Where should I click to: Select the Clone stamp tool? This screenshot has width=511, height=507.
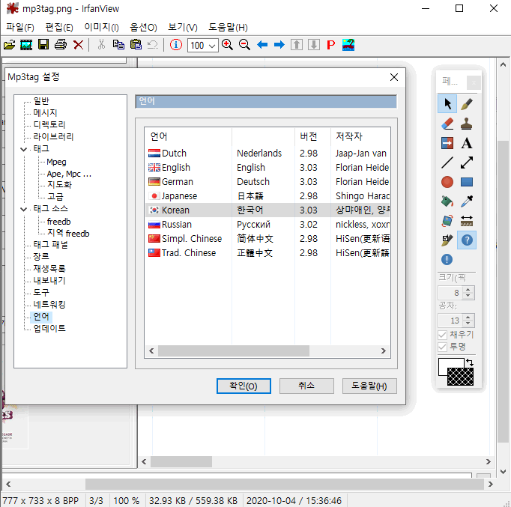[x=467, y=124]
